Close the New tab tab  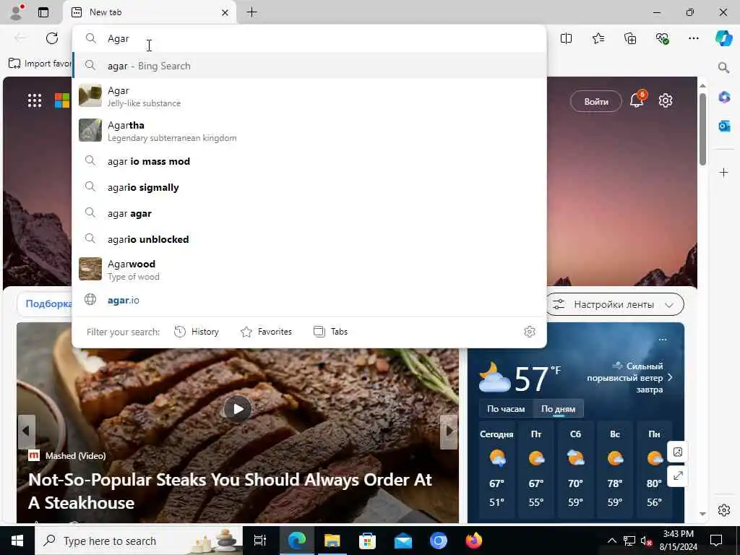pyautogui.click(x=225, y=13)
